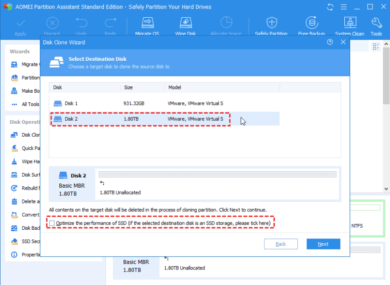Choose Wipe Hard Drive sidebar item
The width and height of the screenshot is (390, 285).
[25, 161]
